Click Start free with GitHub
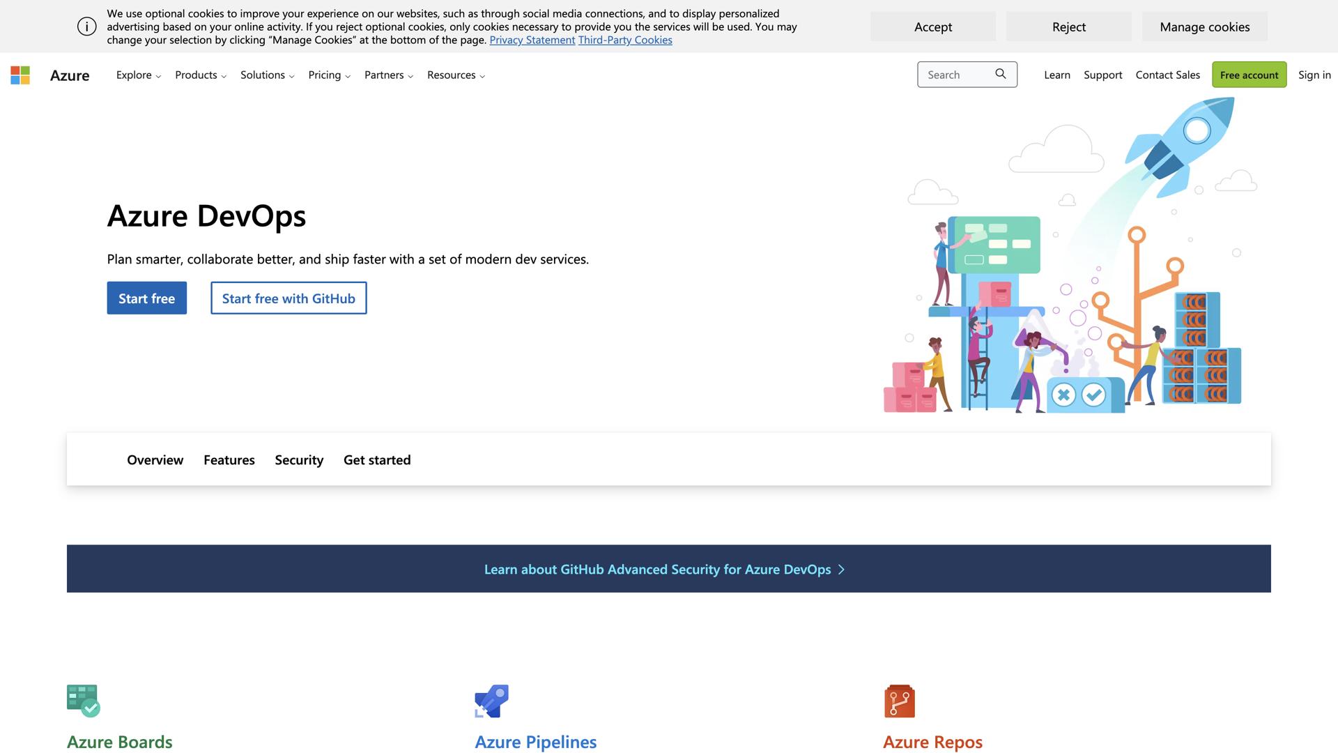The width and height of the screenshot is (1338, 753). click(289, 298)
